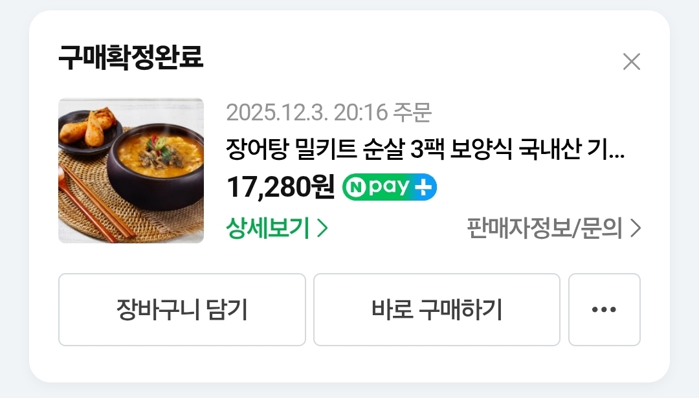The width and height of the screenshot is (699, 398).
Task: Click the kimchi side dish in the thumbnail
Action: coord(90,126)
